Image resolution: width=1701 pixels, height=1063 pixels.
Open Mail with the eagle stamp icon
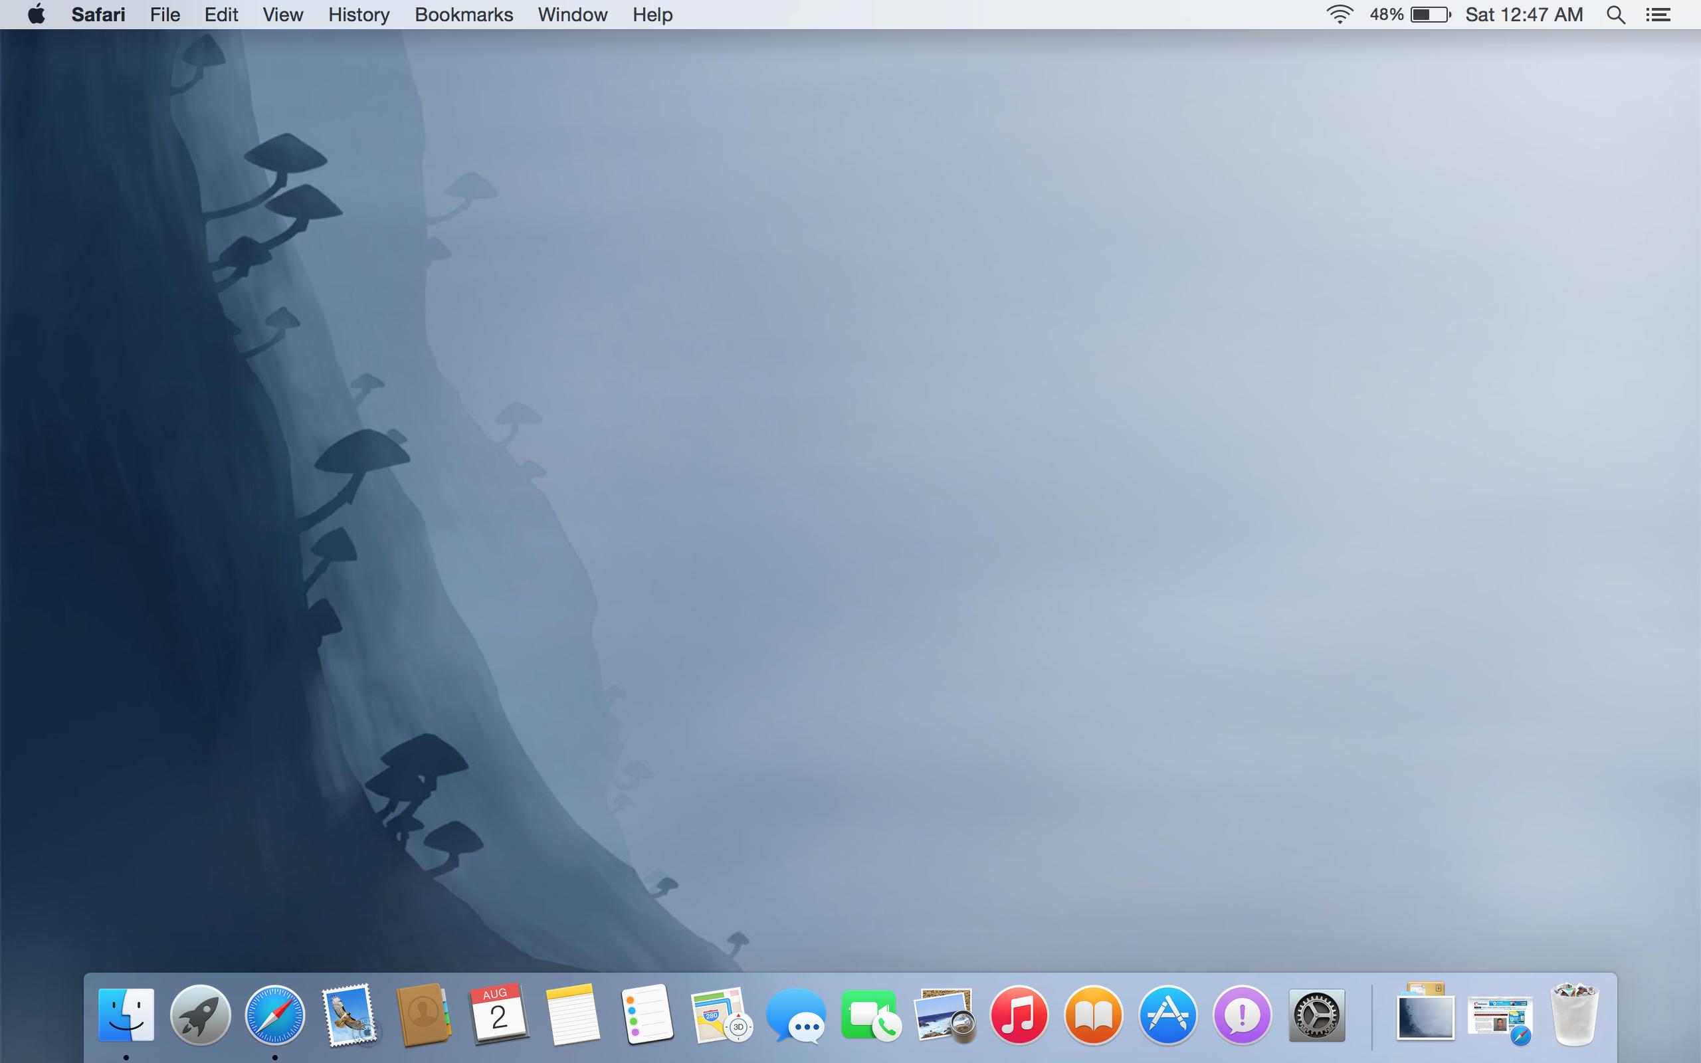pos(350,1015)
